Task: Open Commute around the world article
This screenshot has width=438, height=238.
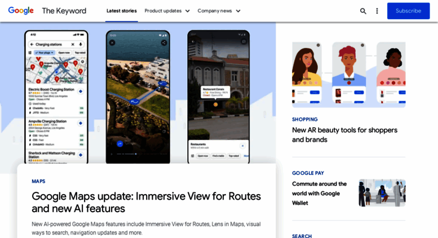Action: [x=319, y=194]
